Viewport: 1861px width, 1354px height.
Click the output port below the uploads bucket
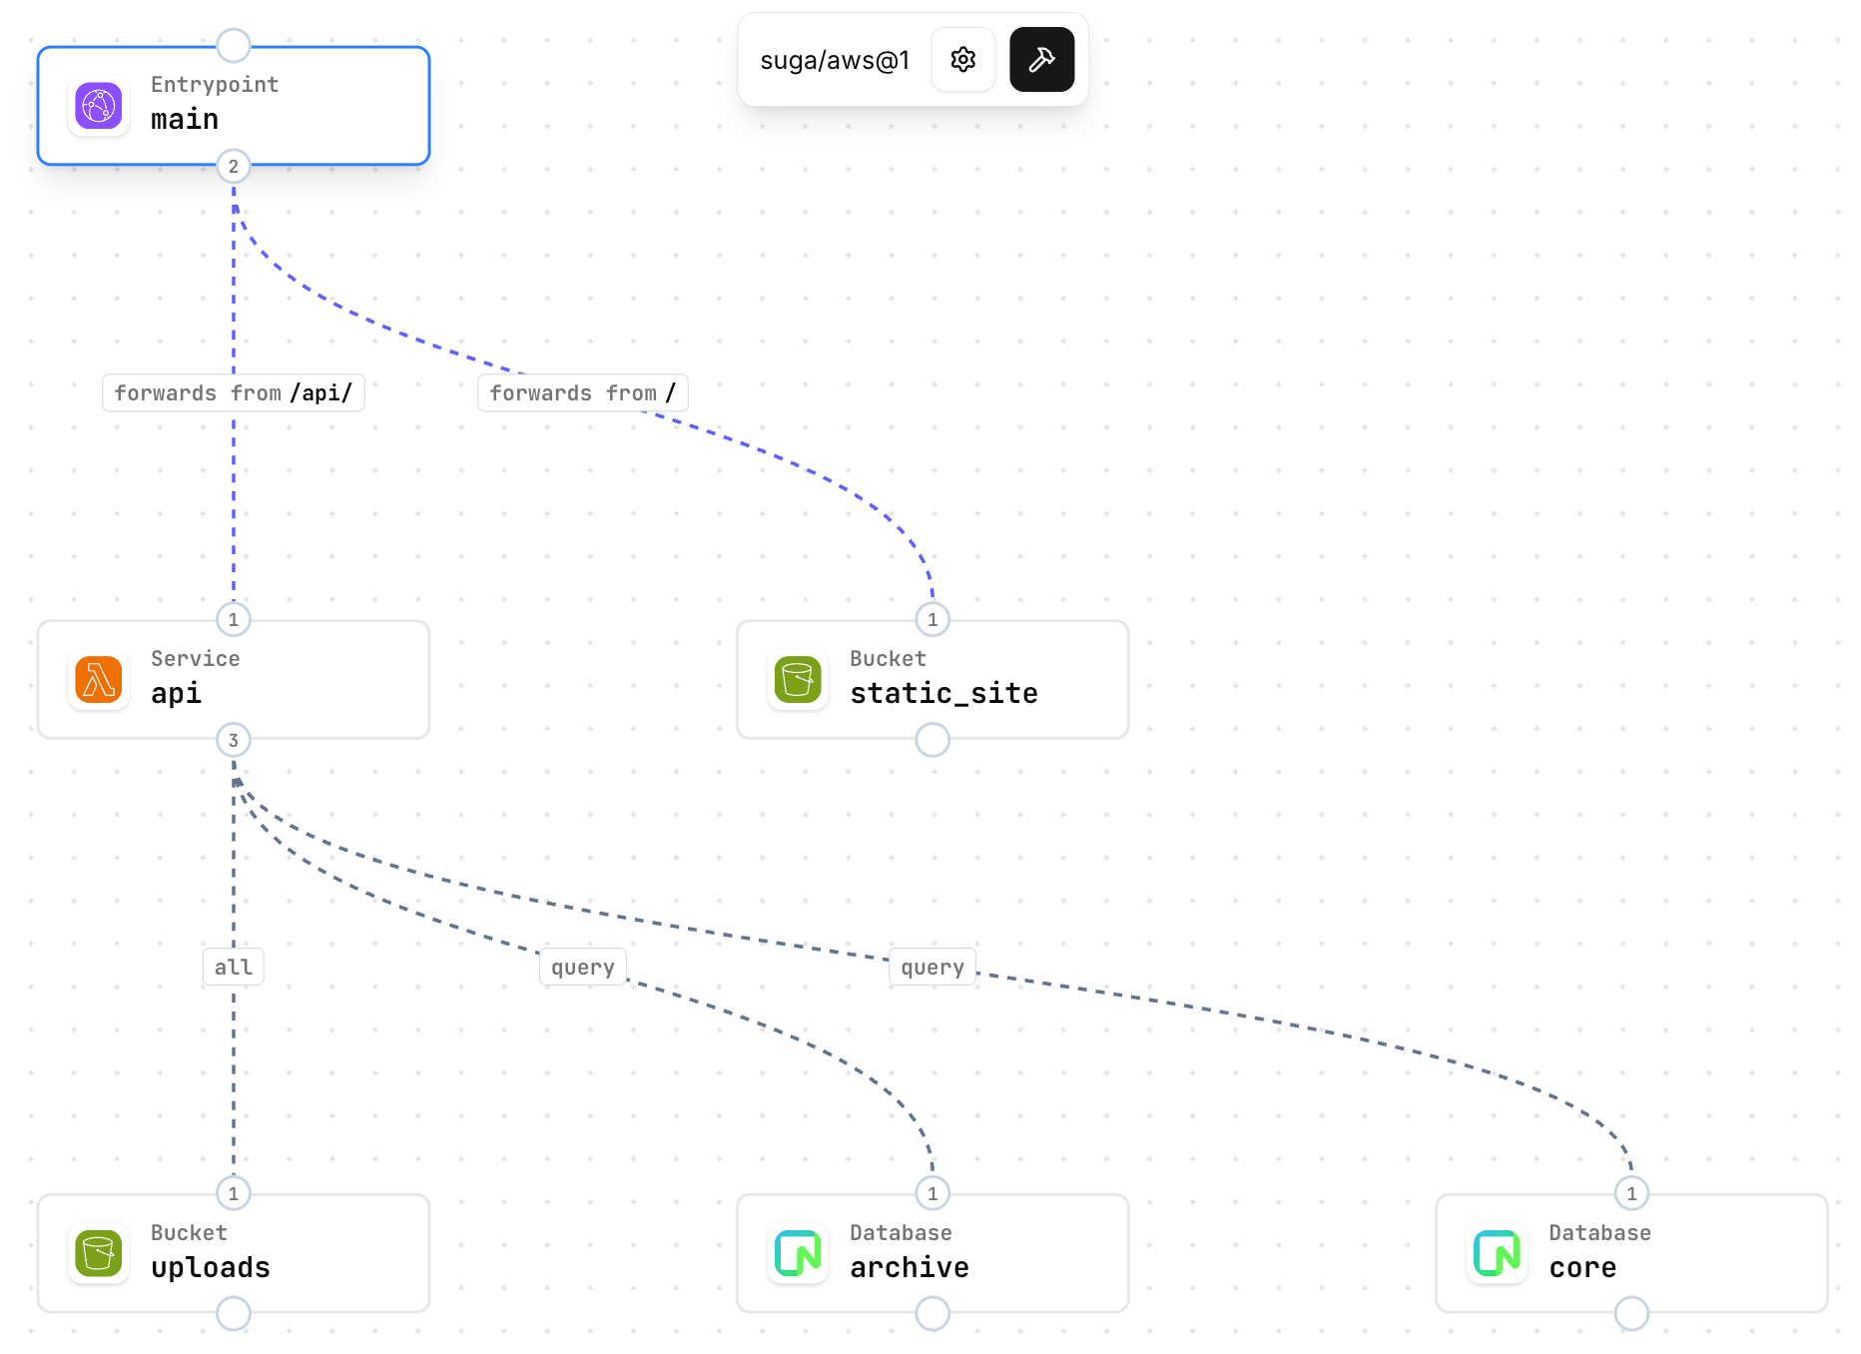(x=233, y=1314)
